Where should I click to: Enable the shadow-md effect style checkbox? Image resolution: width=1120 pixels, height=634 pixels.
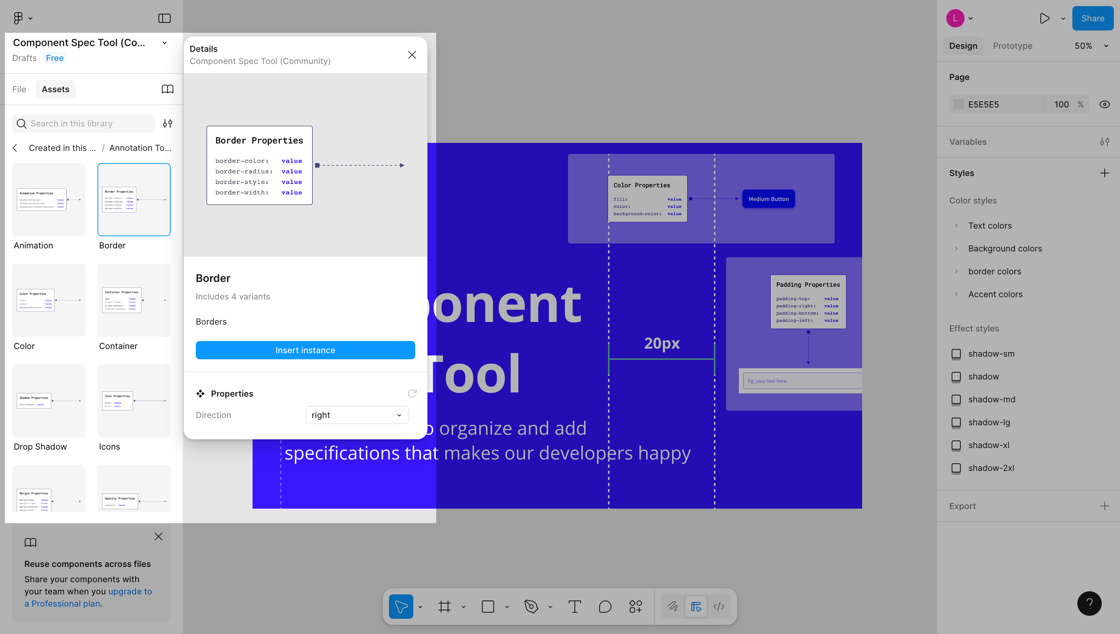[x=956, y=399]
